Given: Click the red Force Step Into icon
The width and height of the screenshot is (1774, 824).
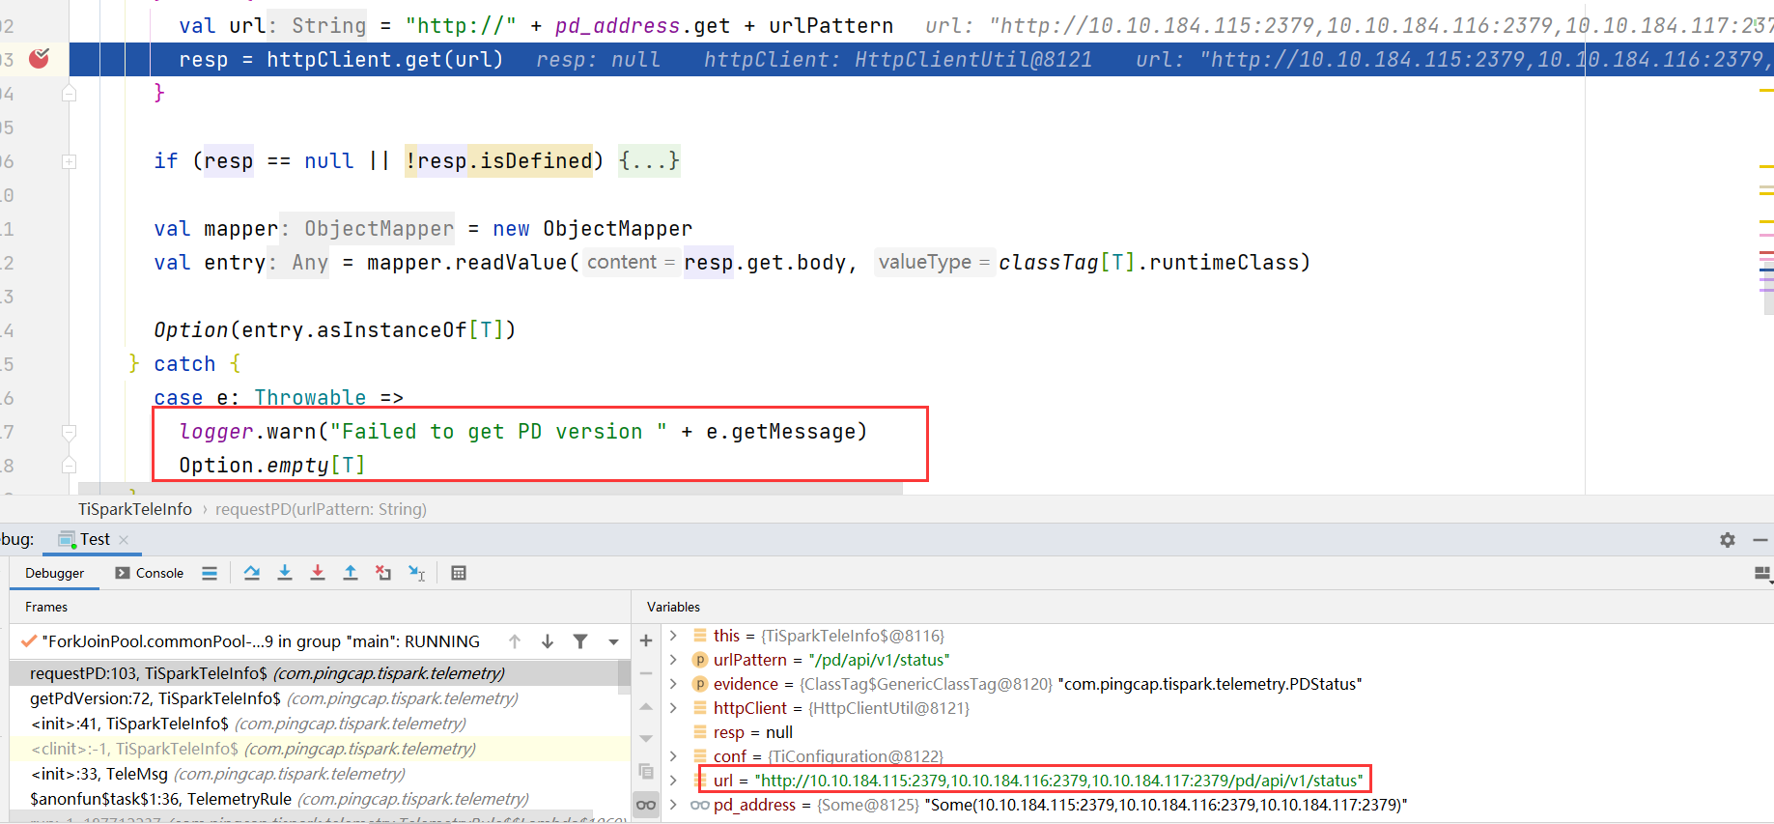Looking at the screenshot, I should 318,573.
